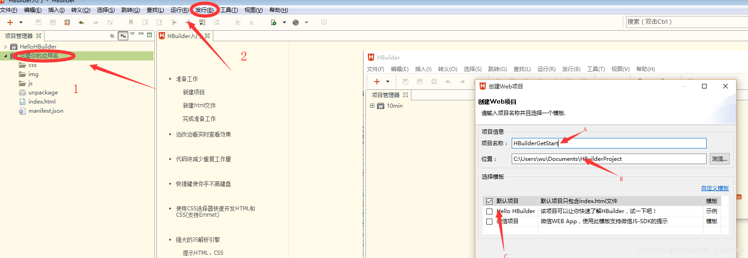Collapse the 这里你的应用名 project node
The width and height of the screenshot is (748, 258).
click(x=6, y=56)
